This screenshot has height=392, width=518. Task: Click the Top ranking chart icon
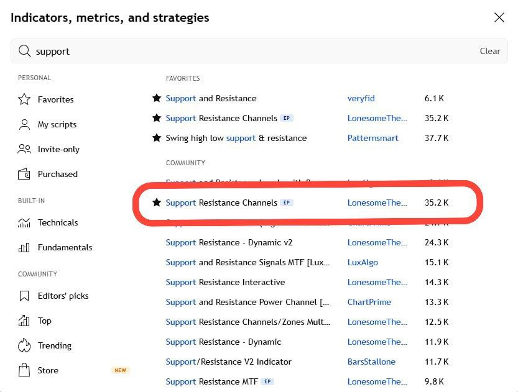tap(24, 321)
